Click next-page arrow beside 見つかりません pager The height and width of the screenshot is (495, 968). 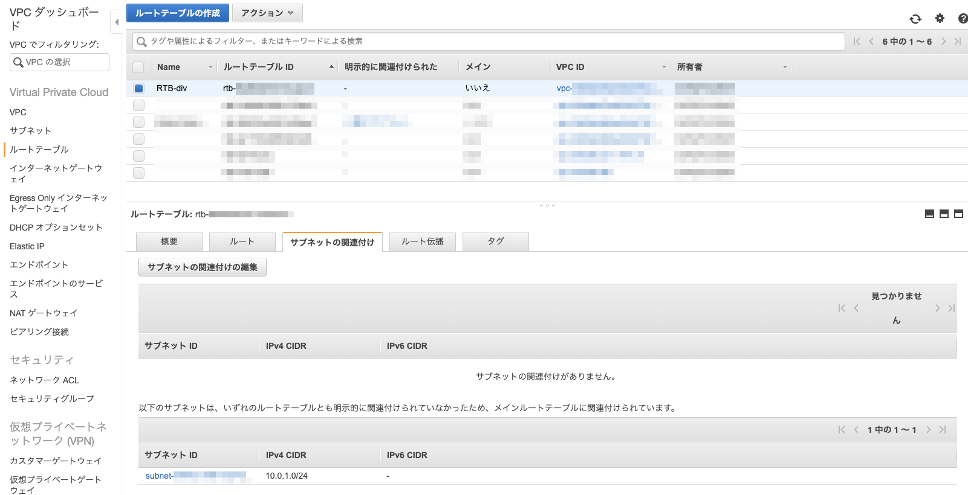click(938, 308)
